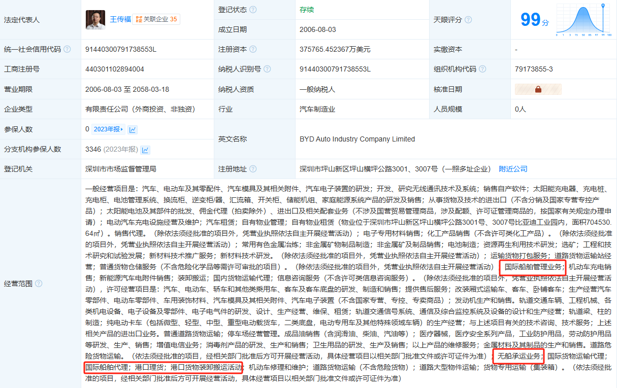Select the industry value 汽车制造业
617x388 pixels.
(x=317, y=109)
